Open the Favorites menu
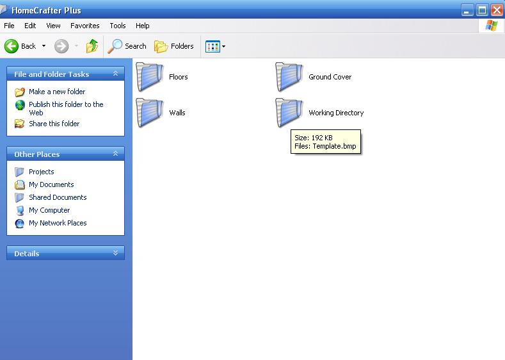 (84, 26)
